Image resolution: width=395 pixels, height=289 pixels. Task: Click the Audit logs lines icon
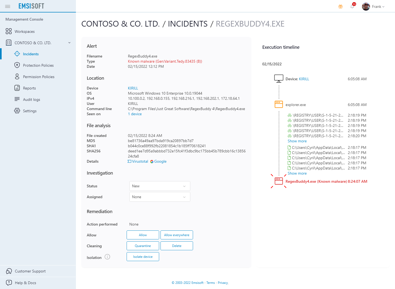coord(17,99)
